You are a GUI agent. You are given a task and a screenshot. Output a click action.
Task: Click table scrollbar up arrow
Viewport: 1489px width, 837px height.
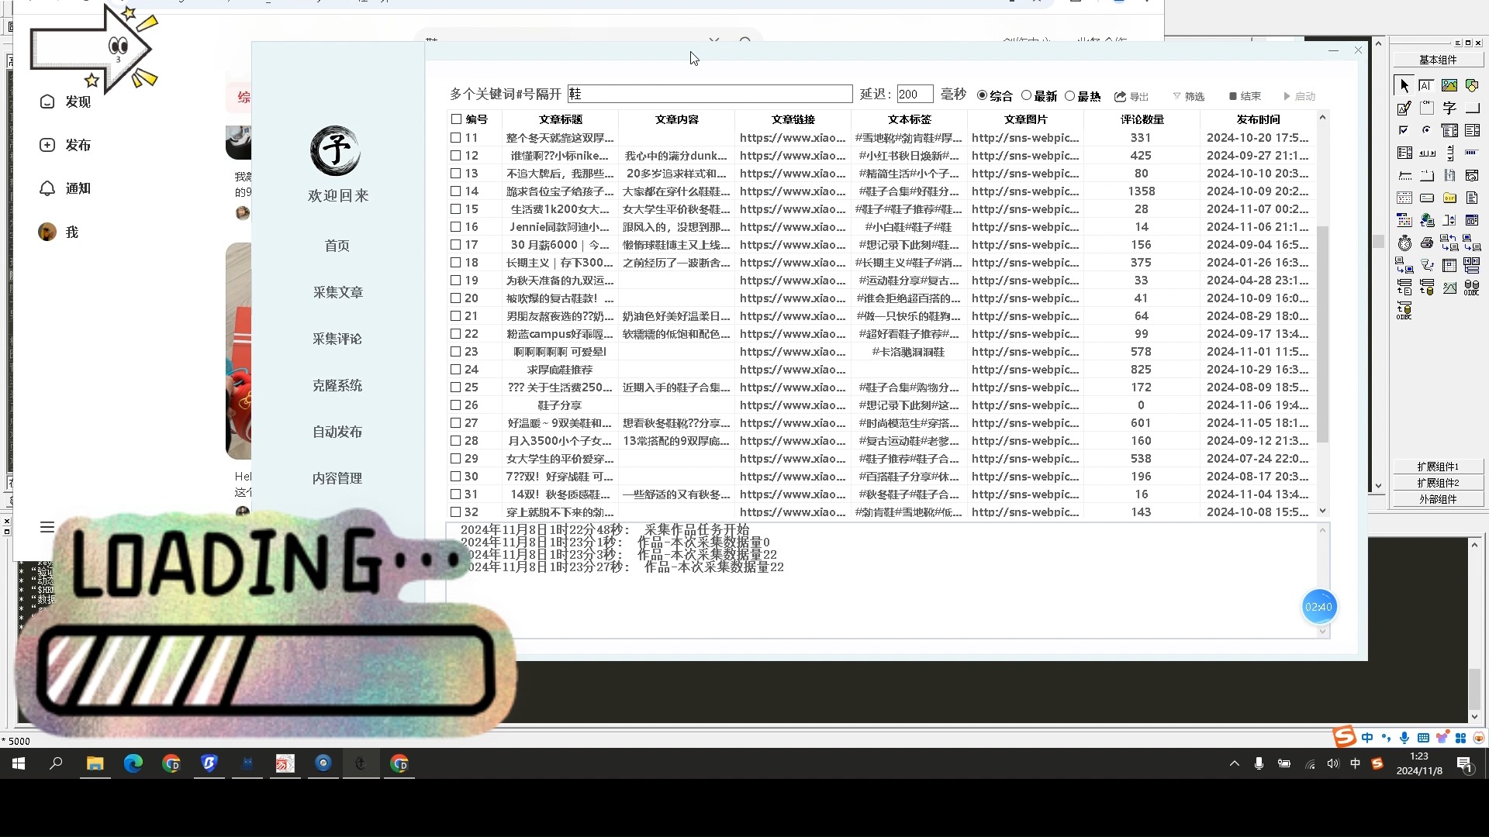coord(1323,117)
